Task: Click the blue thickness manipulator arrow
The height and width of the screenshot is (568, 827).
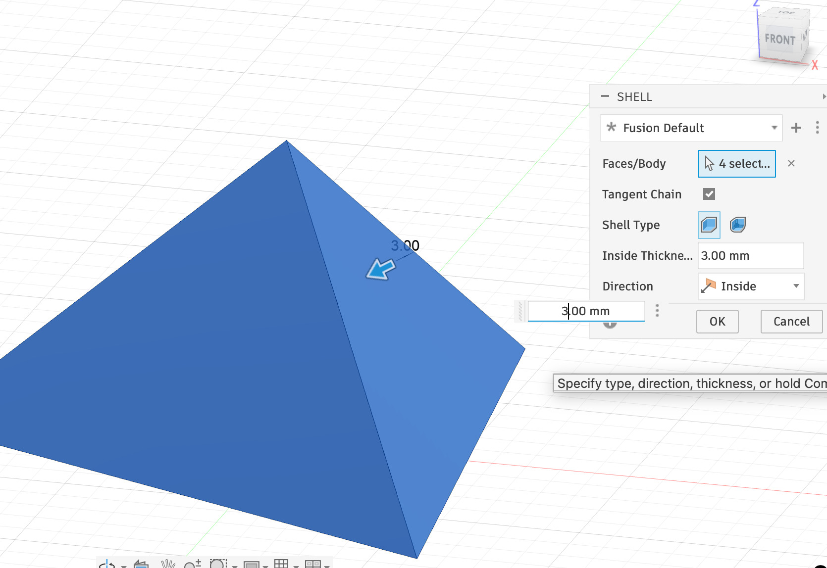Action: coord(380,270)
